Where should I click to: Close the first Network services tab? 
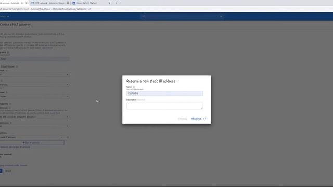(x=27, y=3)
